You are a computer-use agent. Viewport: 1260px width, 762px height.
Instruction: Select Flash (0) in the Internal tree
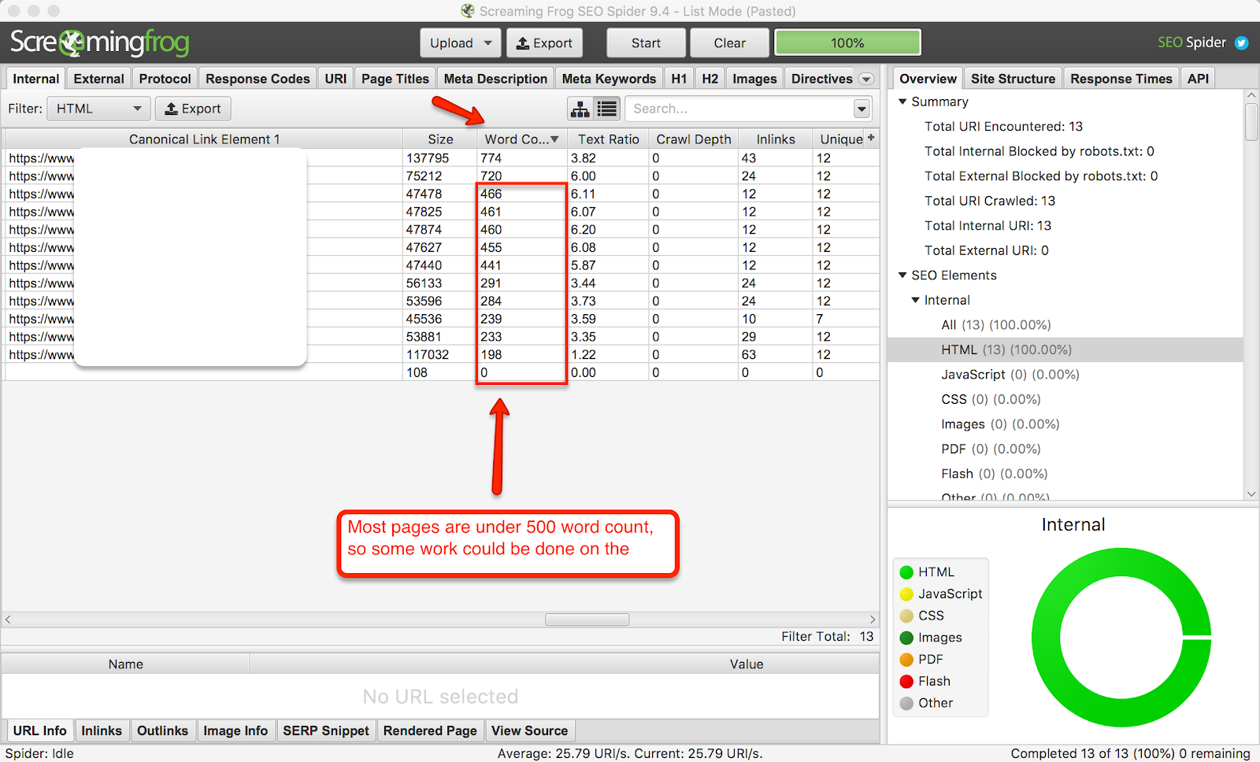click(x=994, y=474)
